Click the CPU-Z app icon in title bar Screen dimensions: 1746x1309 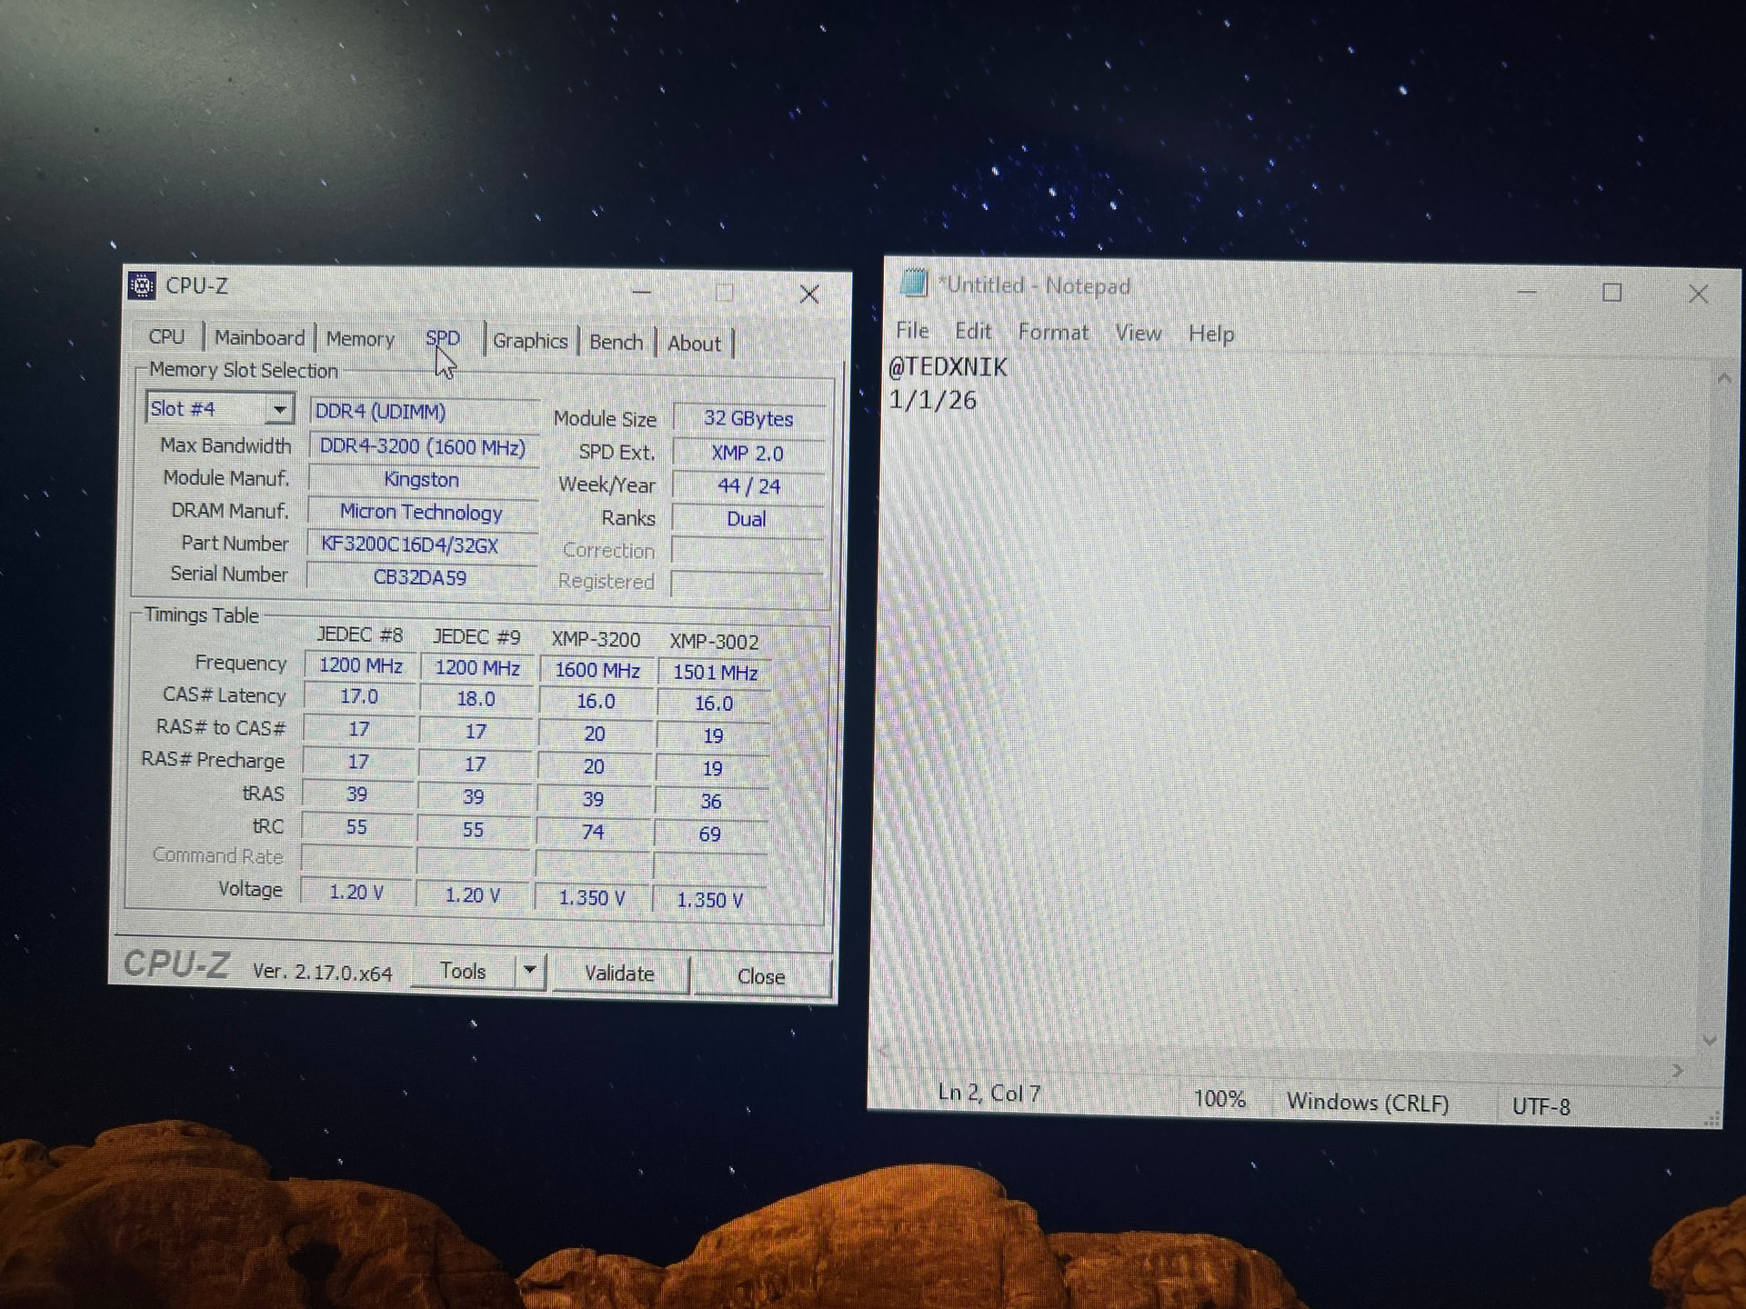tap(142, 285)
